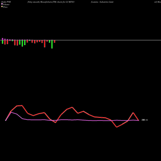Viewport: 161px width, 161px height.
Task: Select the 'Price' legend label
Action: click(5, 7)
